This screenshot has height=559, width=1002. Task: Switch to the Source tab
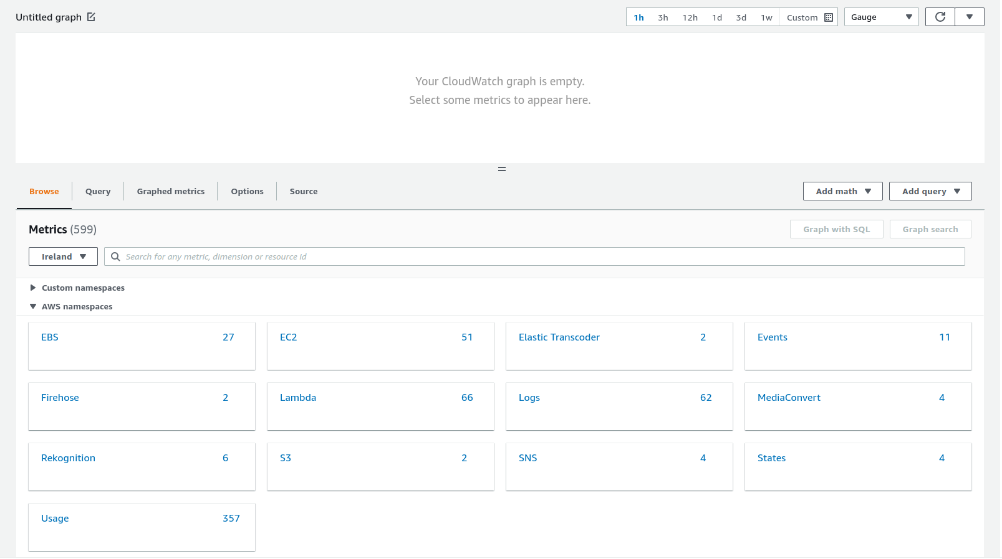coord(303,191)
